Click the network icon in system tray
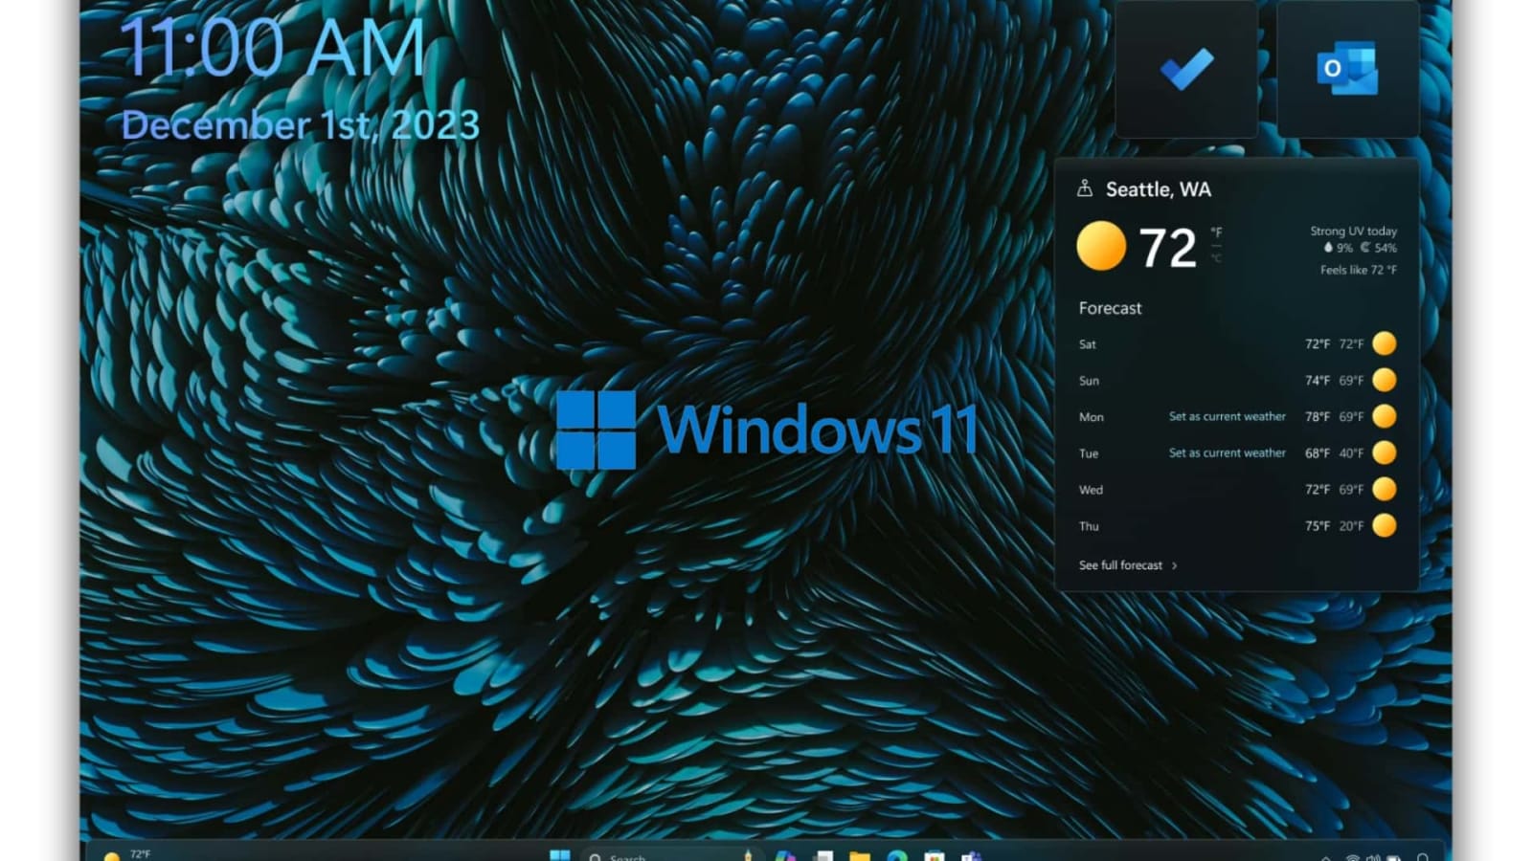The width and height of the screenshot is (1532, 861). click(1353, 857)
